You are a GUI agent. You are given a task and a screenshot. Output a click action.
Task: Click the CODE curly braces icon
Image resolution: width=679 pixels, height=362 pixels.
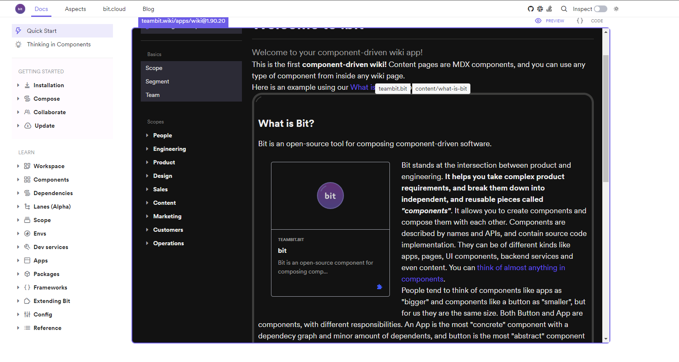point(580,21)
